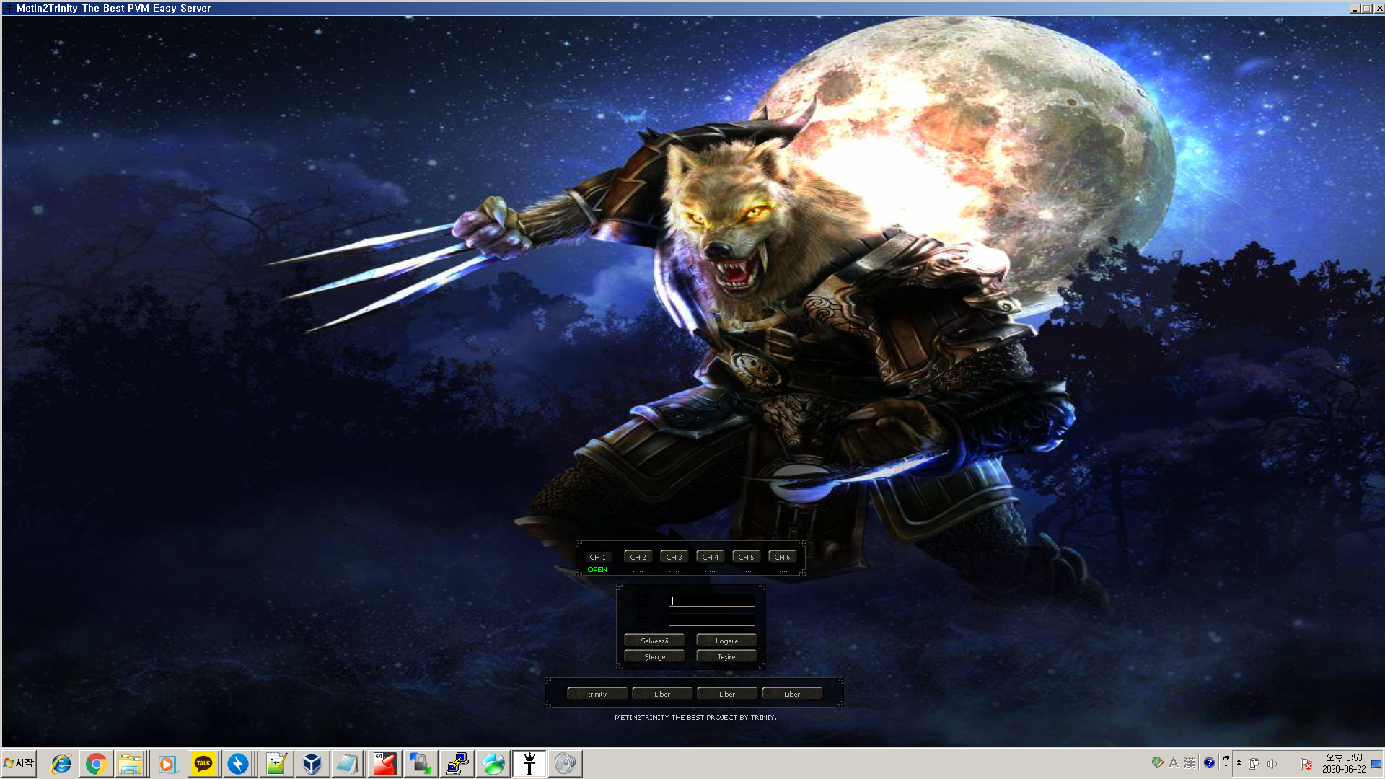Open the green-blue orb app icon
This screenshot has height=779, width=1385.
click(x=493, y=764)
